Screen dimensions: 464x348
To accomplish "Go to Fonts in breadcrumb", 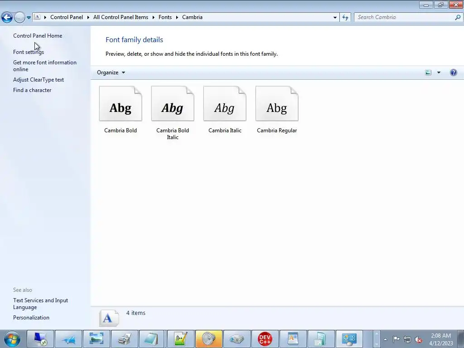I will 165,17.
